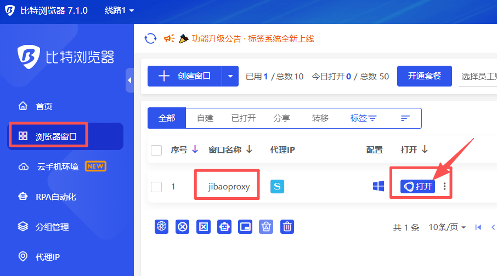Viewport: 497px width, 276px height.
Task: Click the 打开 button for jibaoproxy
Action: click(418, 187)
